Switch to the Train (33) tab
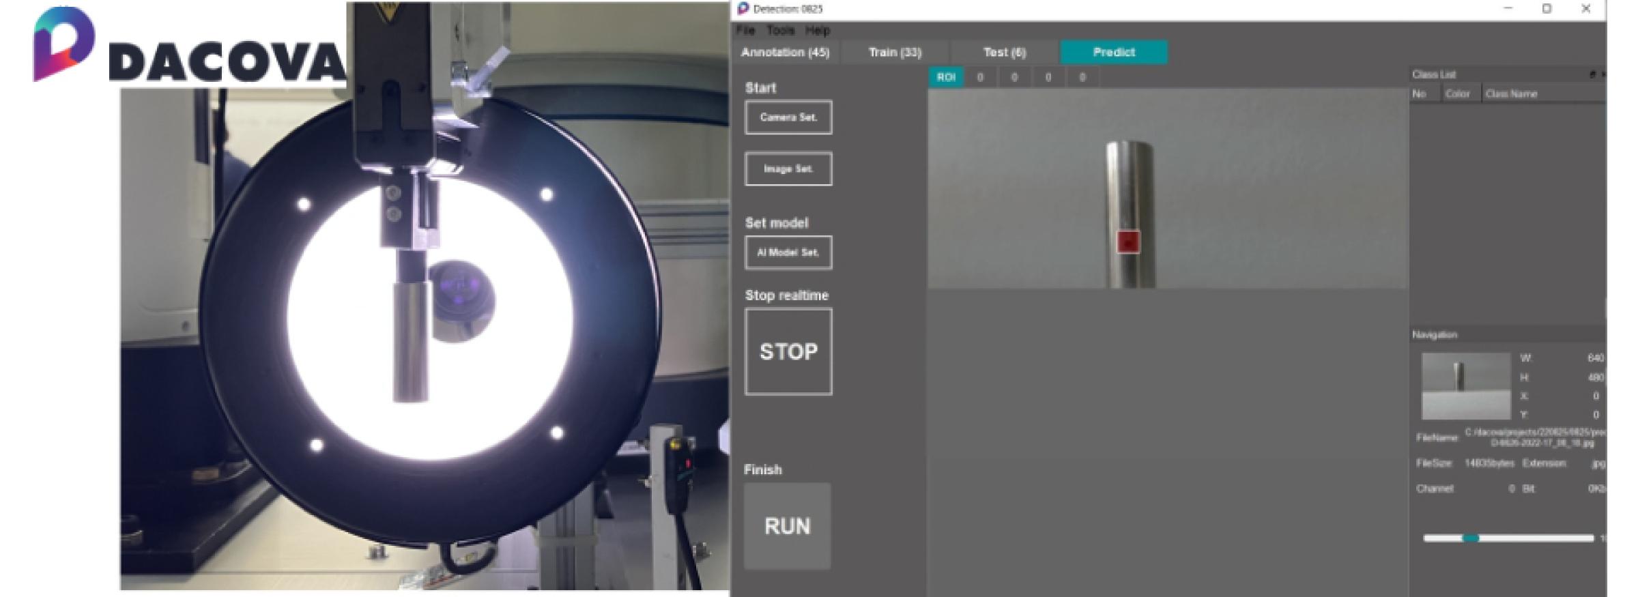Viewport: 1638px width, 597px height. [895, 52]
